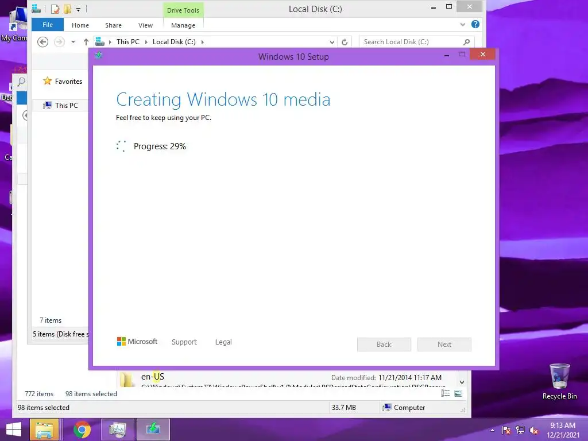
Task: Expand the ribbon with the chevron
Action: (463, 25)
